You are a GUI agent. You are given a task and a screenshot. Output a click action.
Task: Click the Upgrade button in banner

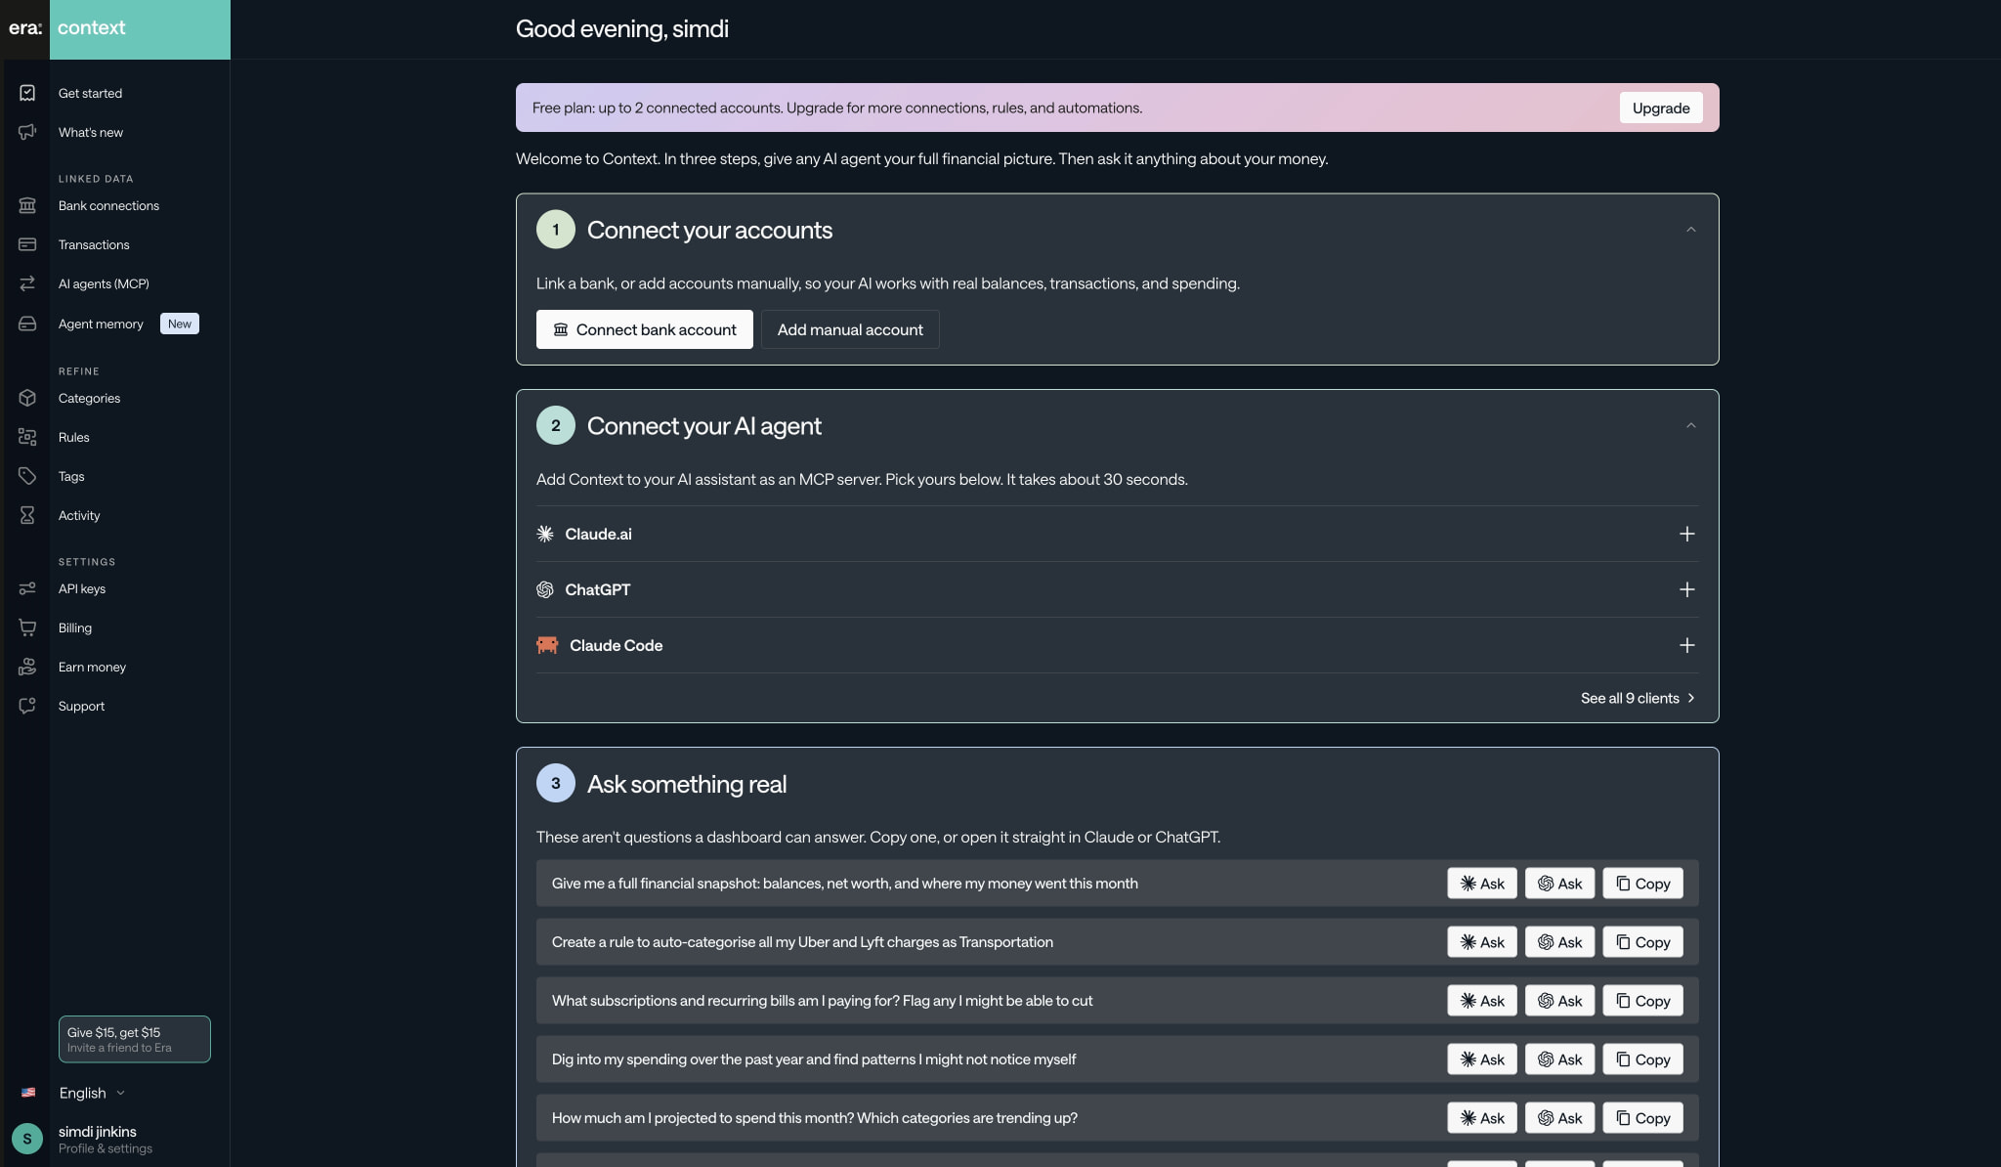point(1660,108)
